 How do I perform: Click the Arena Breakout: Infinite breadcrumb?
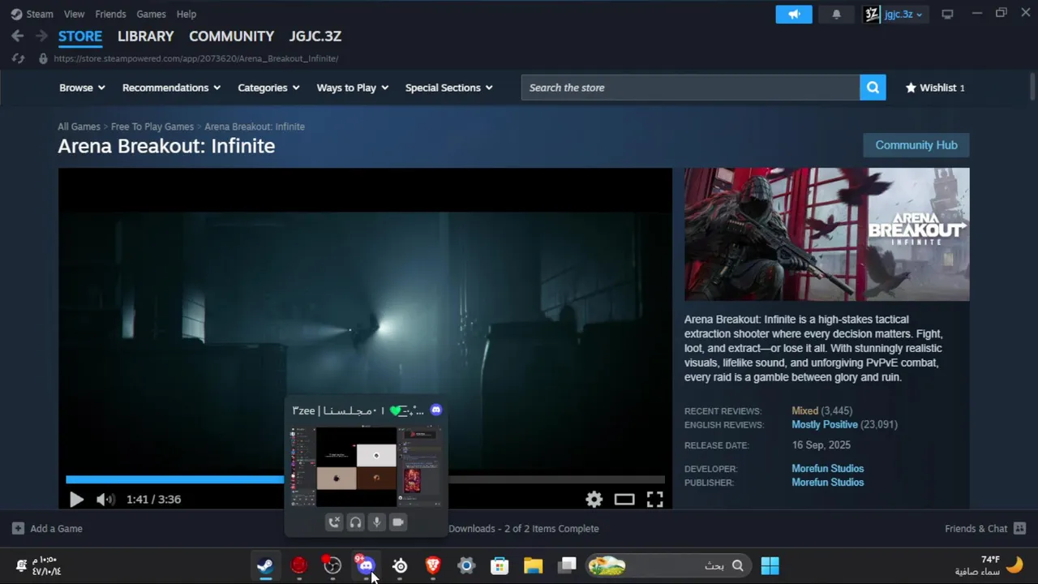click(x=255, y=127)
